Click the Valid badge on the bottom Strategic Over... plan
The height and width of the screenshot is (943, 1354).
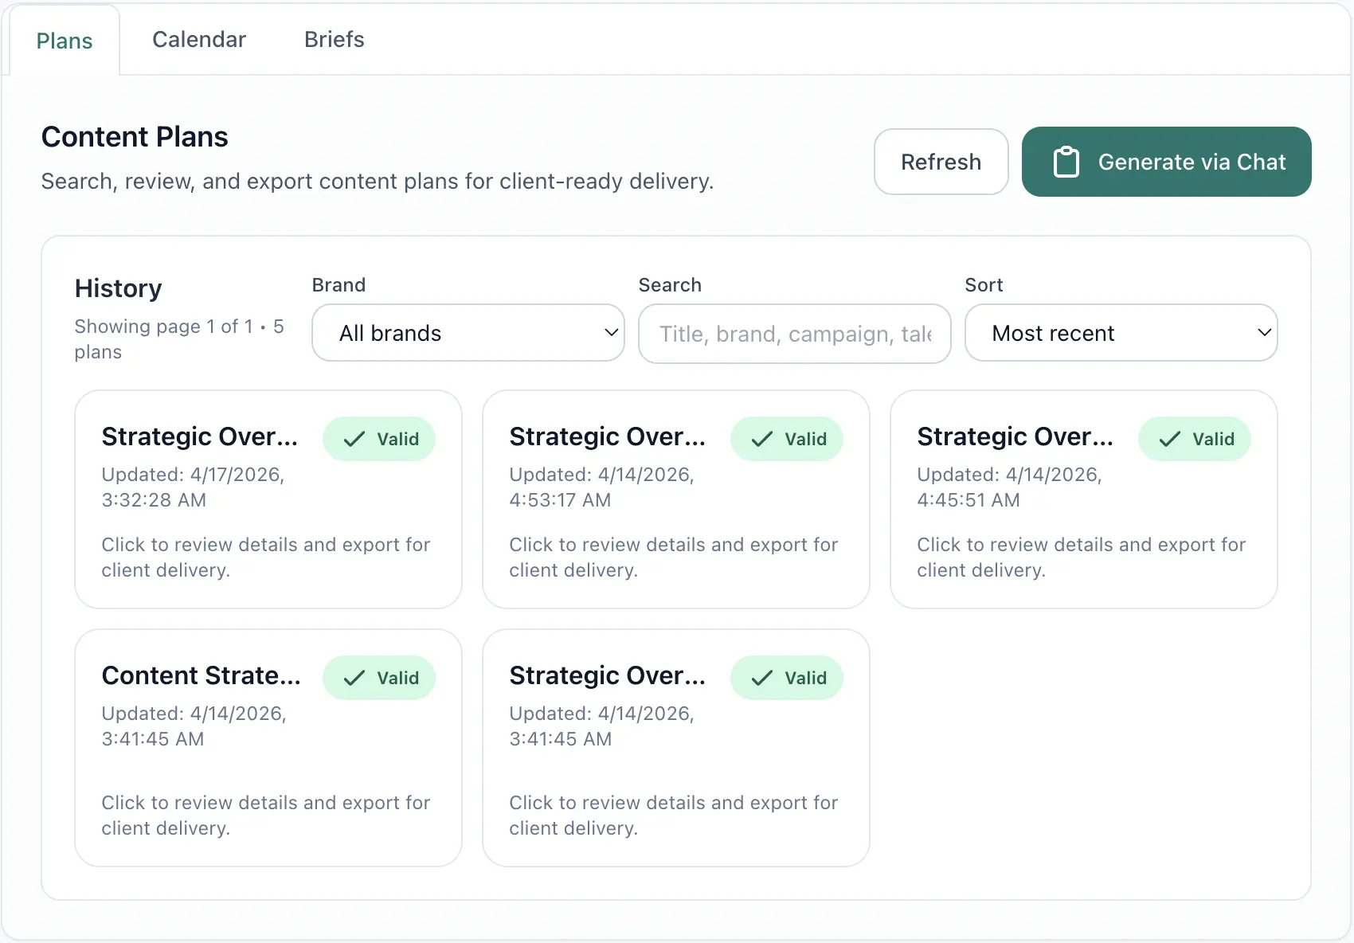pos(787,678)
